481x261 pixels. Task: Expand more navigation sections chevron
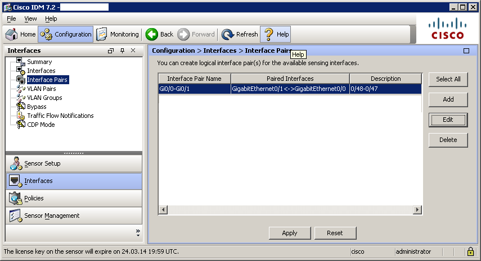pyautogui.click(x=138, y=232)
